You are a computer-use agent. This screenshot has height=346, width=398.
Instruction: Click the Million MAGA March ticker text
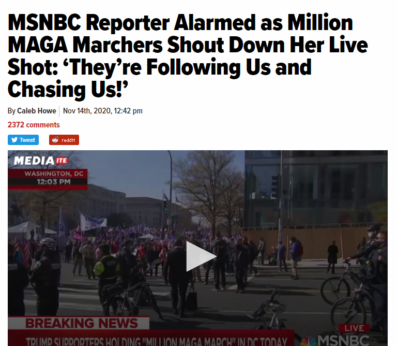(156, 341)
